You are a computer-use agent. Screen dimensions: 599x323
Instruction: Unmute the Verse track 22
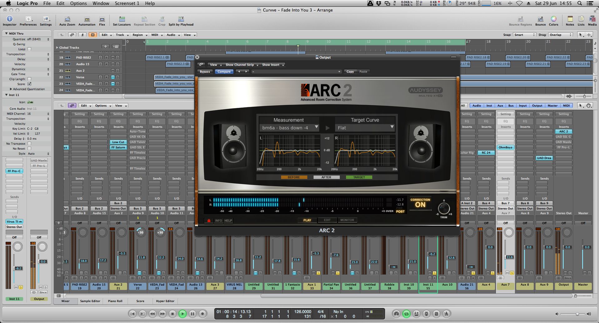coord(113,77)
